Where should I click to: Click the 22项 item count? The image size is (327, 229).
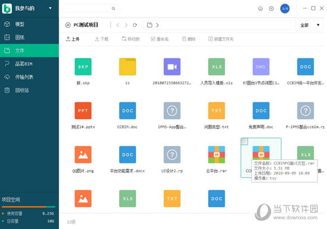[71, 222]
